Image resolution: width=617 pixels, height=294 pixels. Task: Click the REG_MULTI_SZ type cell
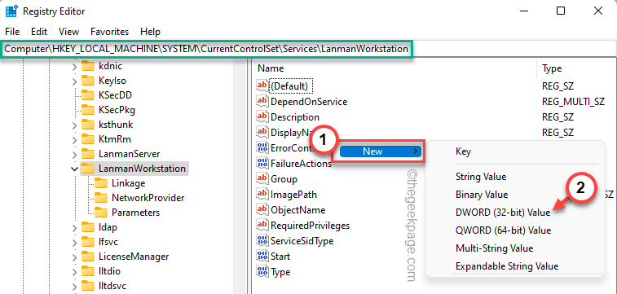click(x=573, y=102)
